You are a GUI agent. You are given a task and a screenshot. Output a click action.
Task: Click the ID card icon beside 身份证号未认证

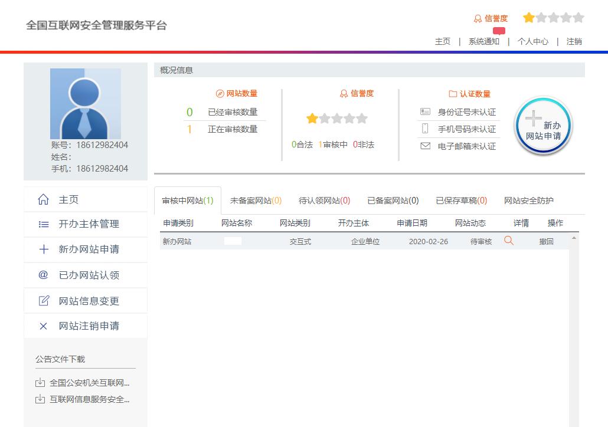(426, 111)
